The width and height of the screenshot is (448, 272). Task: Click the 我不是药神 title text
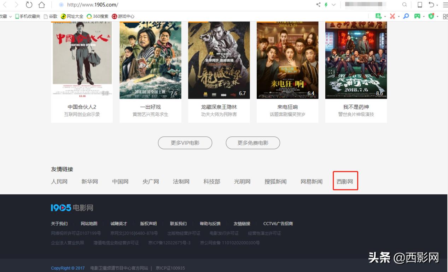coord(356,107)
